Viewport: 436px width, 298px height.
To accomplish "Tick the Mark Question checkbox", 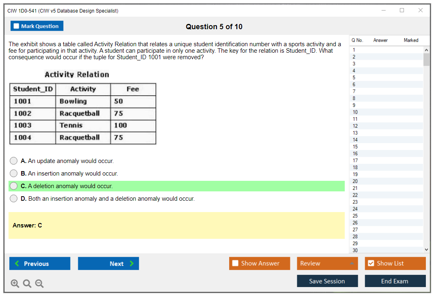I will [x=17, y=26].
